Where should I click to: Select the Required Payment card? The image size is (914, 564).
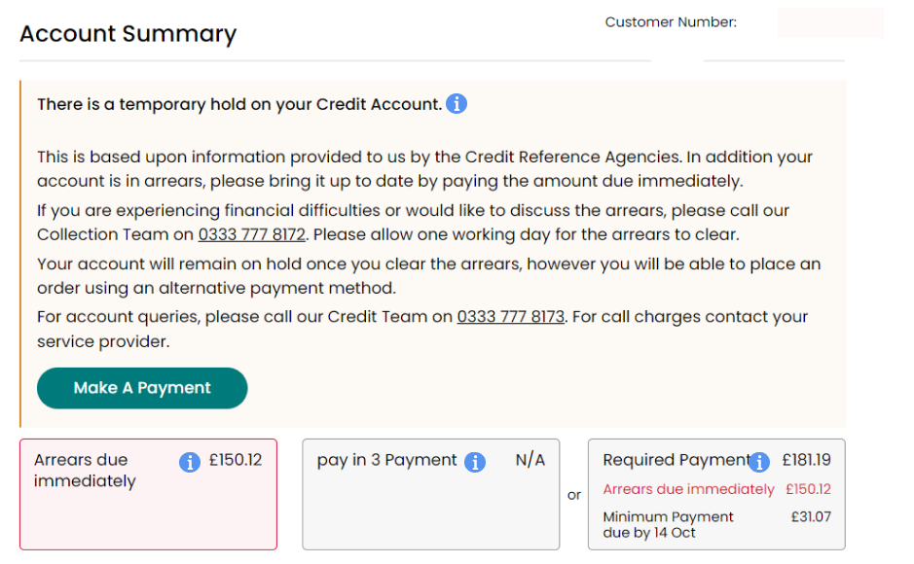[x=716, y=494]
